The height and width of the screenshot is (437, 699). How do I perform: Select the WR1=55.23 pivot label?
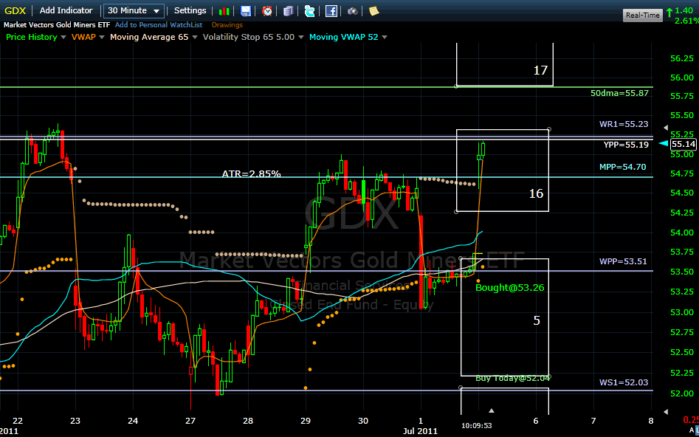coord(624,125)
